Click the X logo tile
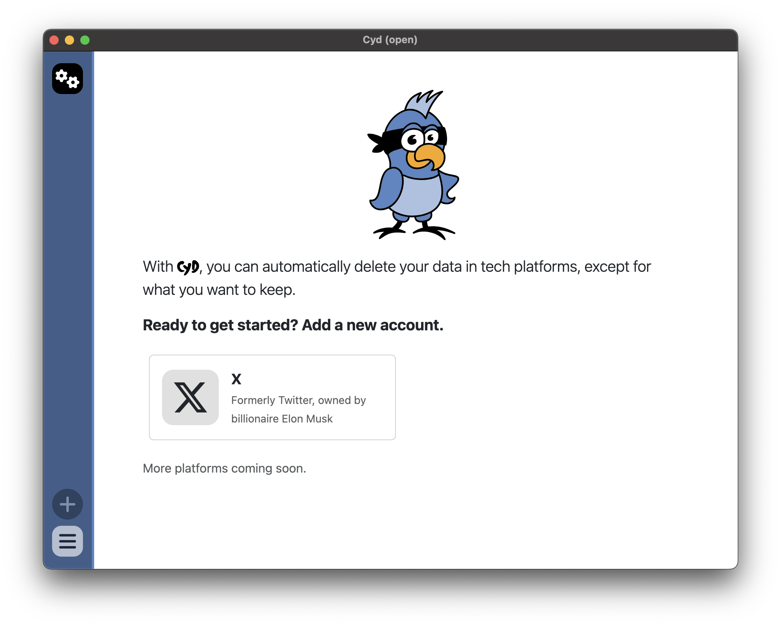This screenshot has width=781, height=626. point(190,397)
